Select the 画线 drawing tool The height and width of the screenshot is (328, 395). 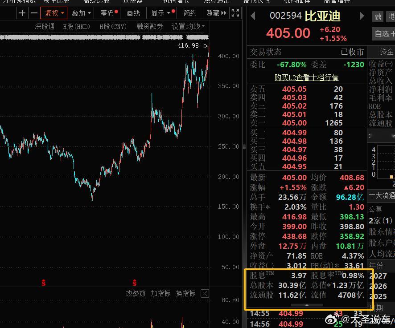(x=133, y=13)
